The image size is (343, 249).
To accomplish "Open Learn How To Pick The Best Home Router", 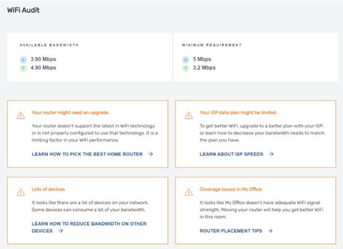I will pos(87,154).
